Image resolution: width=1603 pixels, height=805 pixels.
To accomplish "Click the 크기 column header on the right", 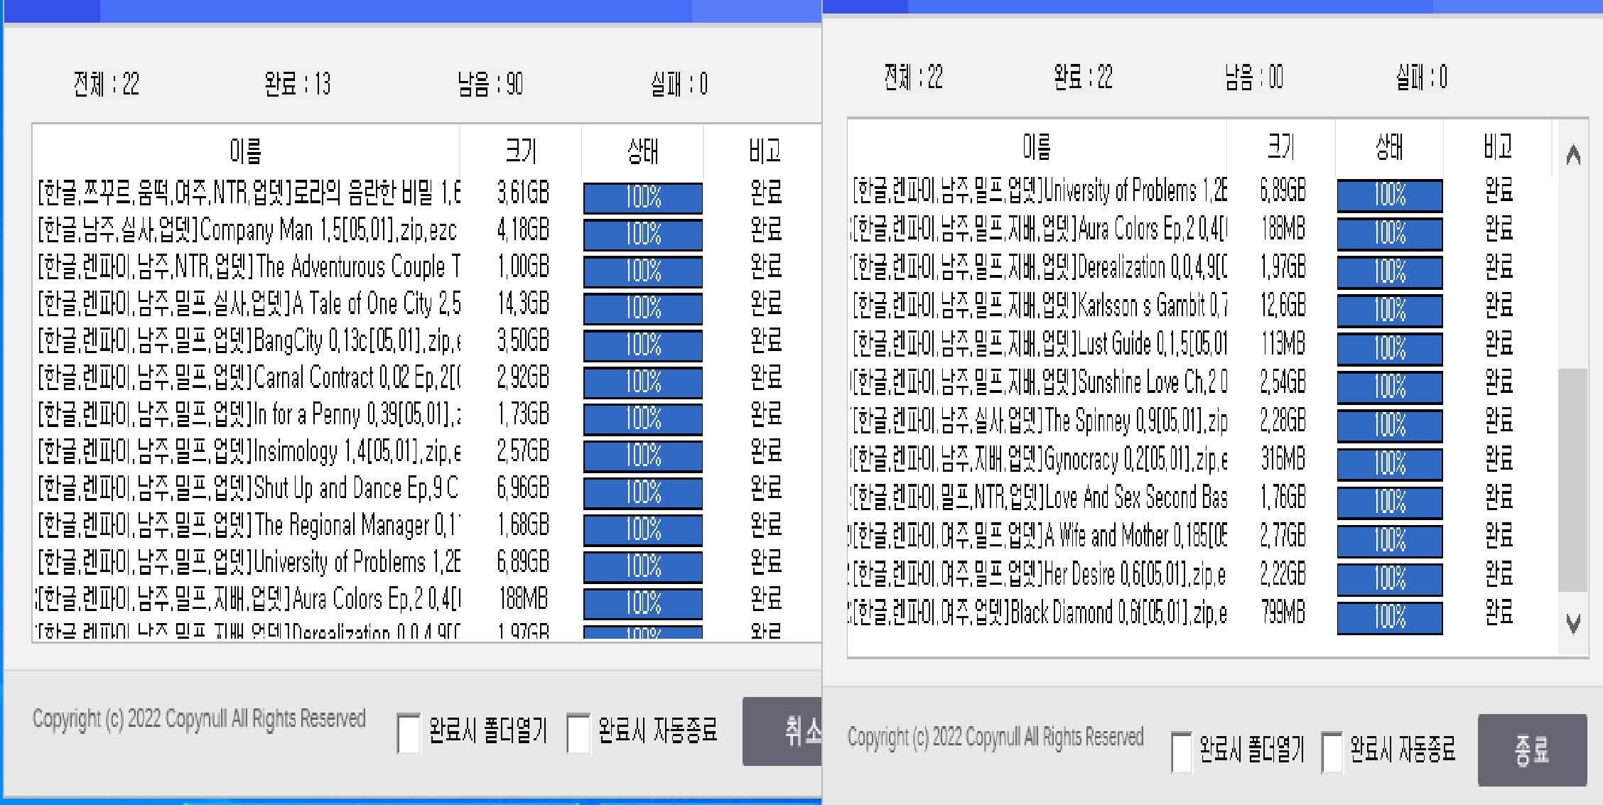I will [1279, 147].
